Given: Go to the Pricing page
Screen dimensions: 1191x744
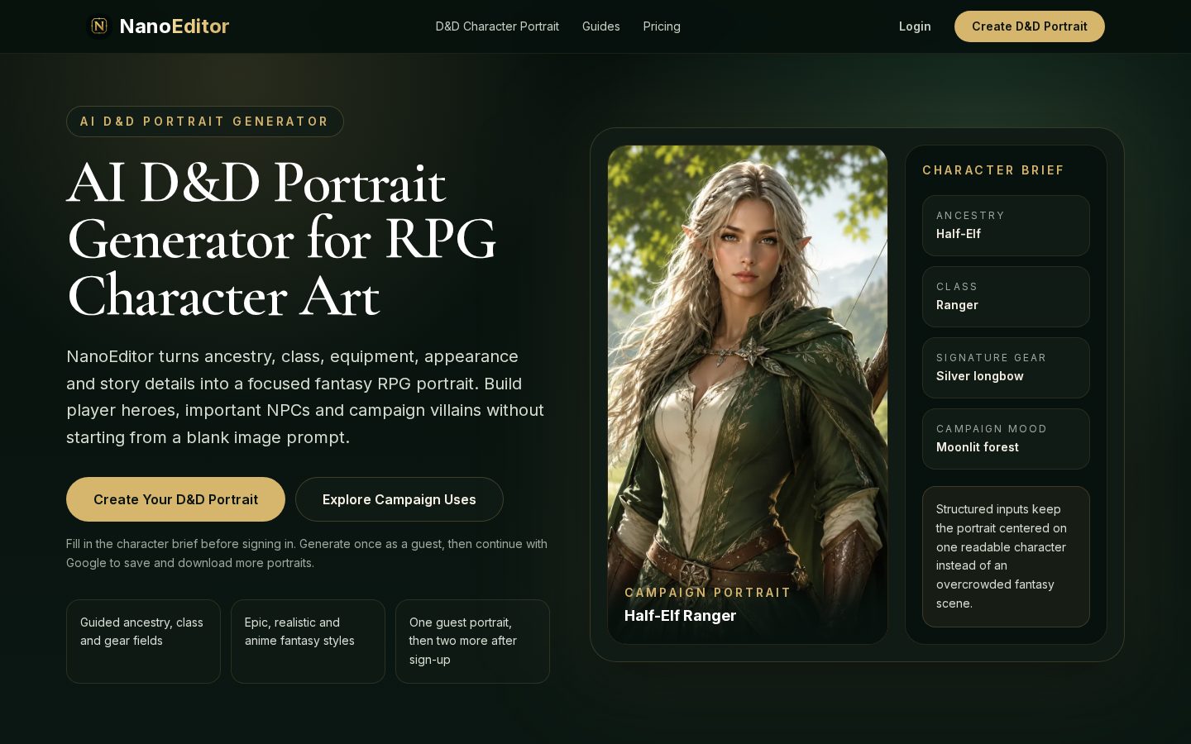Looking at the screenshot, I should (662, 26).
